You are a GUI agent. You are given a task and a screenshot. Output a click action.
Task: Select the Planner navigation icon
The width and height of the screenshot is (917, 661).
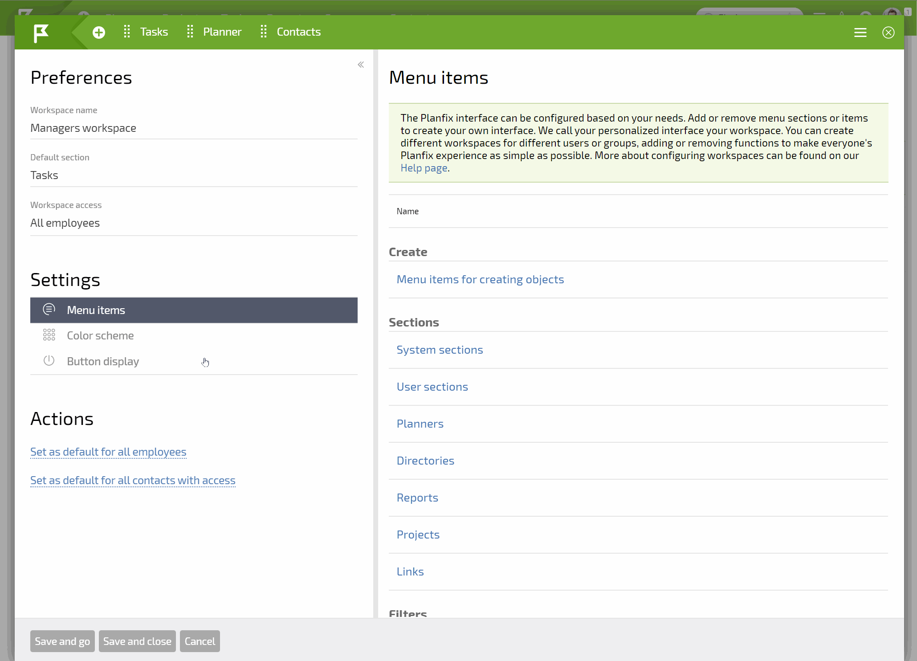(190, 31)
